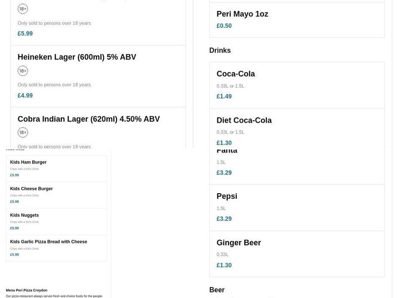Click the 18+ badge under Cobra Indian Lager

(23, 133)
